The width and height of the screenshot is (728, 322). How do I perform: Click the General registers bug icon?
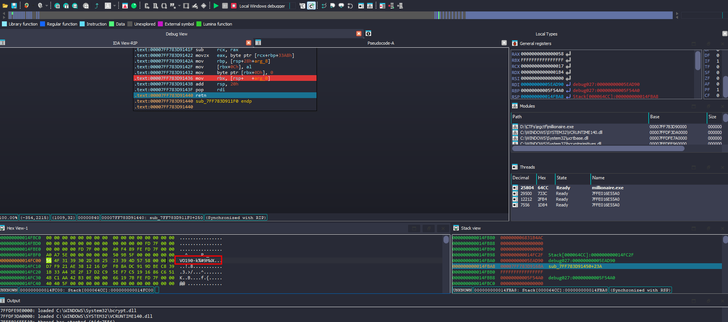tap(515, 43)
